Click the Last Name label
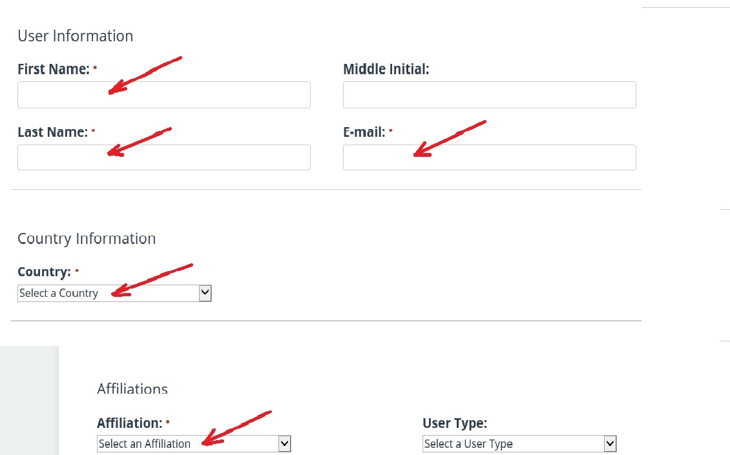Image resolution: width=730 pixels, height=455 pixels. (x=52, y=132)
